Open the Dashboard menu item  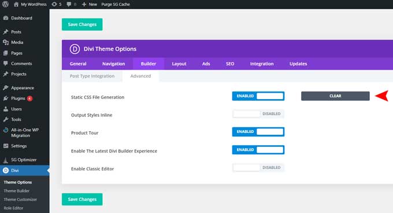point(24,18)
